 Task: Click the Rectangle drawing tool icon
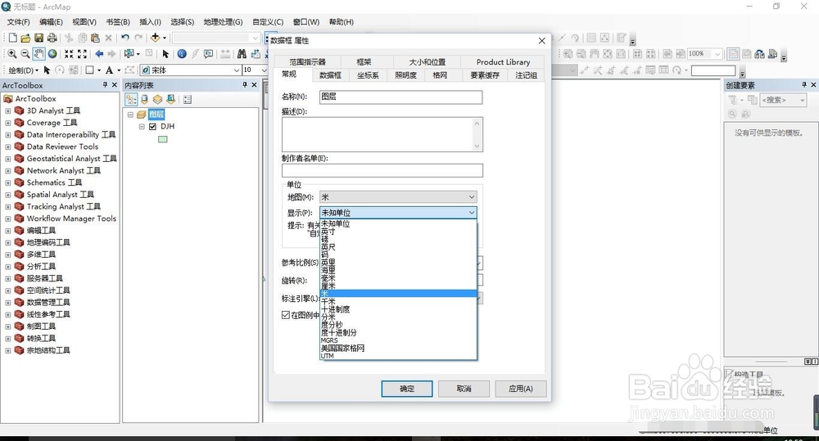(x=90, y=70)
